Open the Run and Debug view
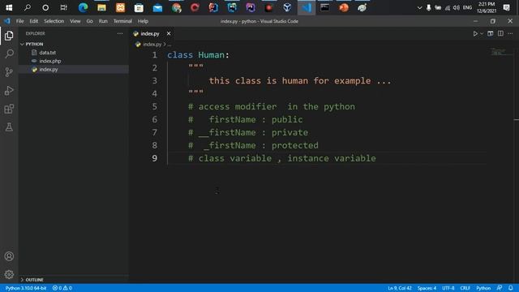Screen dimensions: 519x292 click(x=9, y=90)
